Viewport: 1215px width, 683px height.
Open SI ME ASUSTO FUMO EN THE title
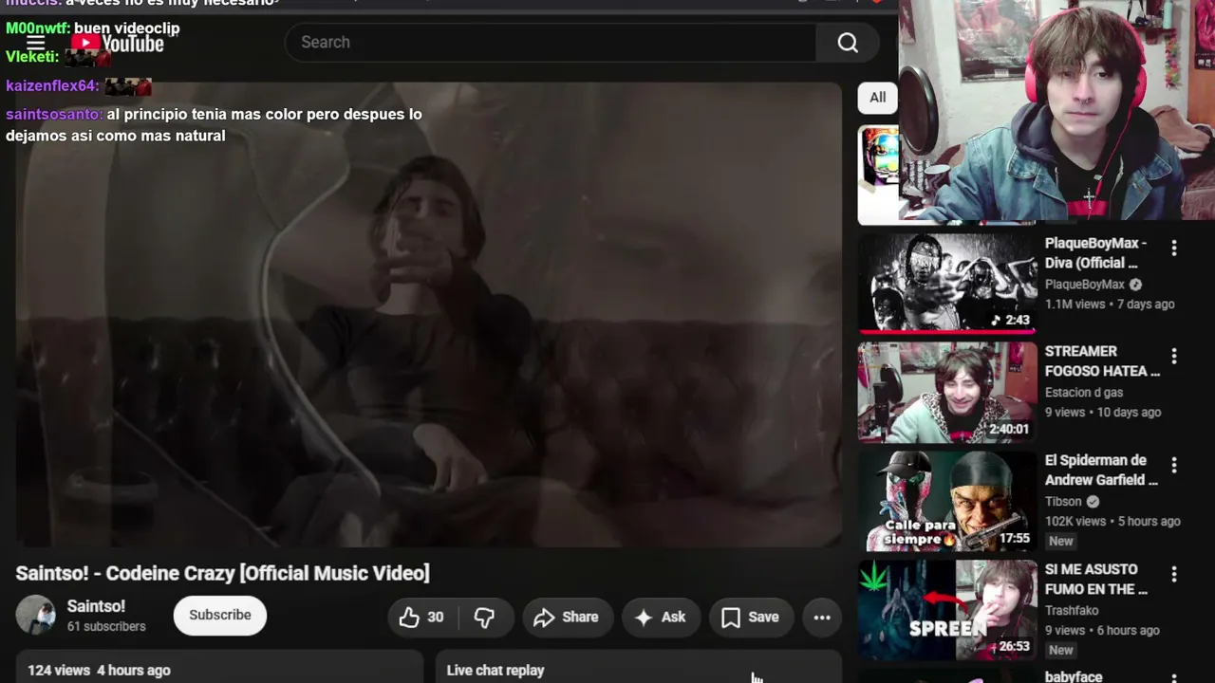[x=1096, y=580]
